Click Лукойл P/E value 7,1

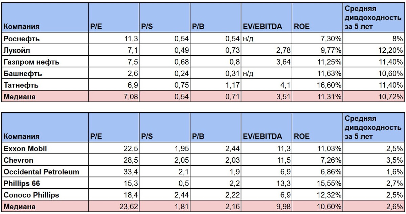tap(114, 50)
